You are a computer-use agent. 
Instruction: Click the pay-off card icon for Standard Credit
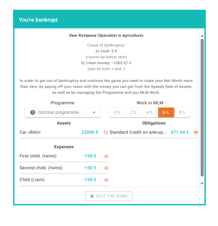point(196,132)
